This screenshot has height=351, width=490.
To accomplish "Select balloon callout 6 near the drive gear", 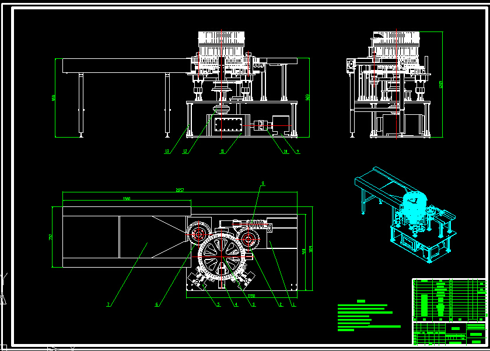I will coord(156,303).
